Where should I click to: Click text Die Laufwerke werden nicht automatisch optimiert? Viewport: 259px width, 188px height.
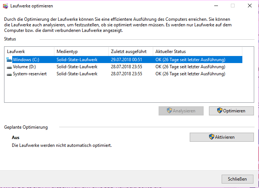62,145
